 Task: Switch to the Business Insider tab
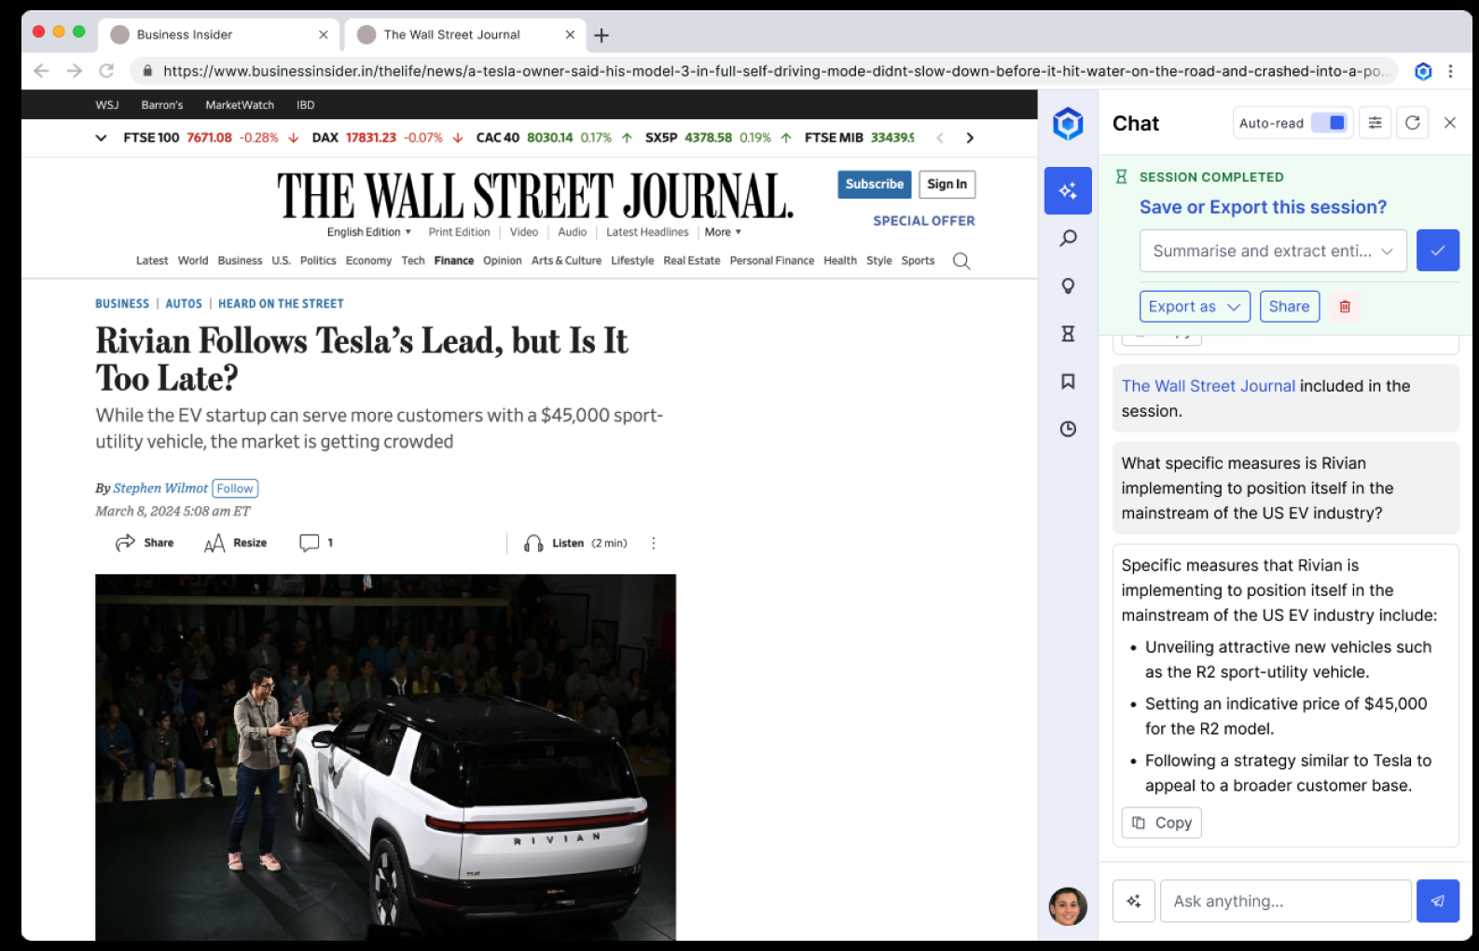click(x=220, y=34)
